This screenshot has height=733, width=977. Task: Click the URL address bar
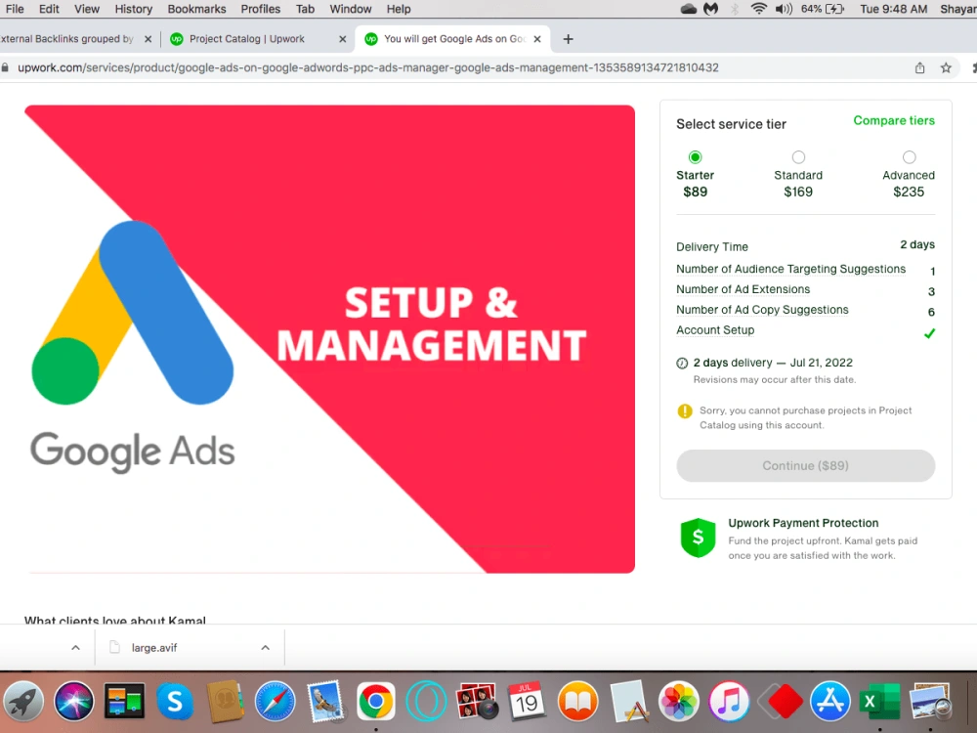coord(367,67)
